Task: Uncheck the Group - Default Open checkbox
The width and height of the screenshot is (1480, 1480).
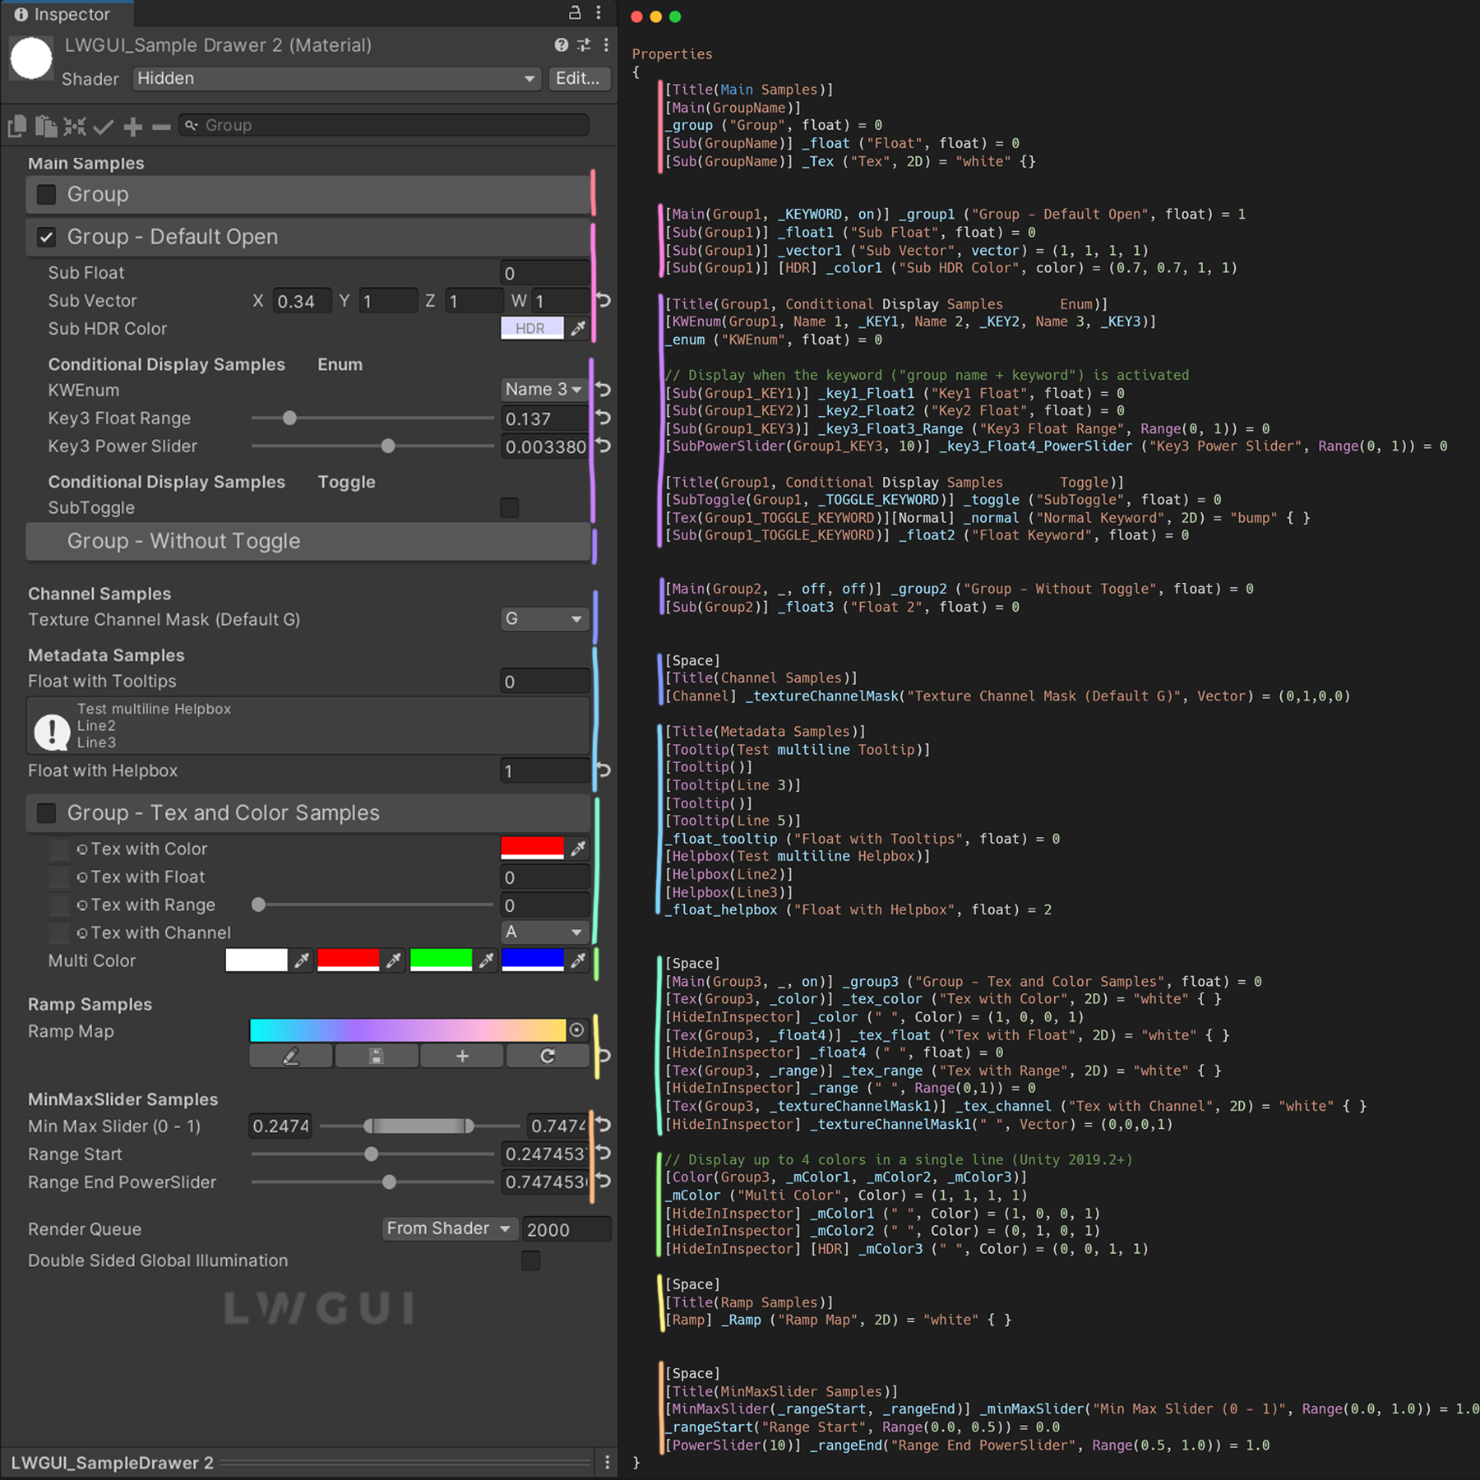Action: [47, 237]
